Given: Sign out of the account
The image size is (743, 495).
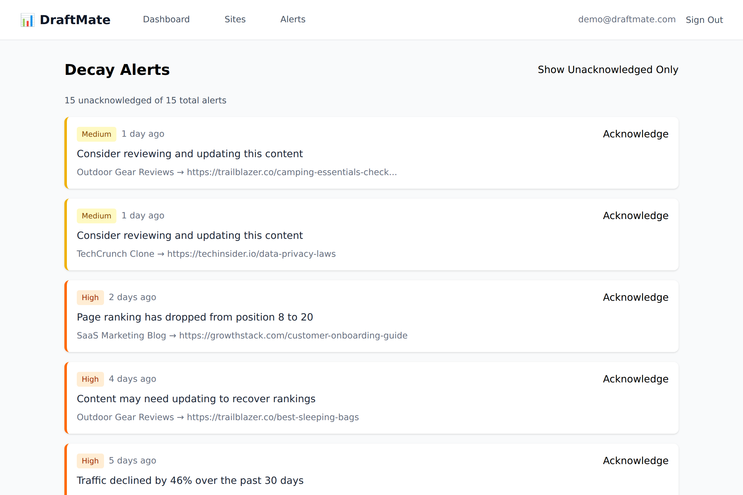Looking at the screenshot, I should tap(704, 19).
